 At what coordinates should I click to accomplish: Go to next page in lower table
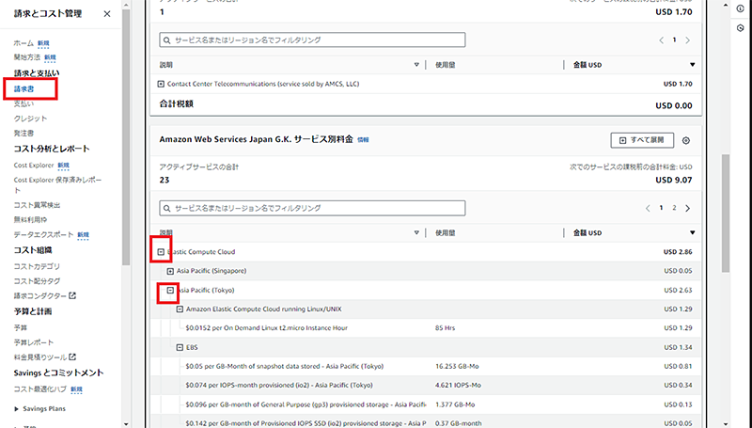pyautogui.click(x=688, y=208)
